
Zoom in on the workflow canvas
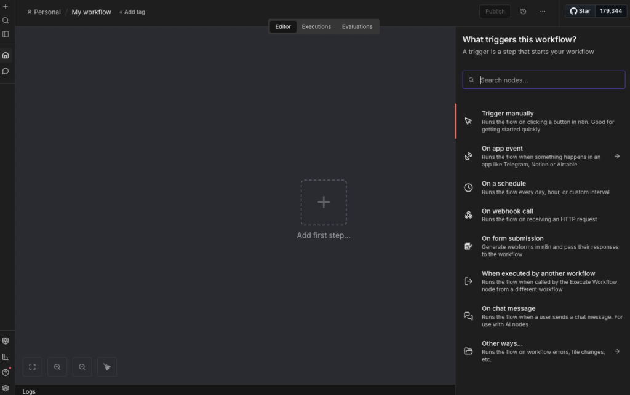[x=57, y=367]
